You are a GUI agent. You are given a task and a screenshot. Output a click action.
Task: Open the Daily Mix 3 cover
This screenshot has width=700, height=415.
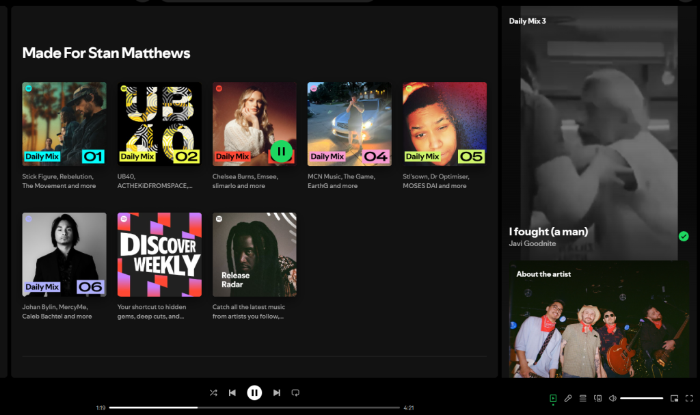[x=254, y=124]
